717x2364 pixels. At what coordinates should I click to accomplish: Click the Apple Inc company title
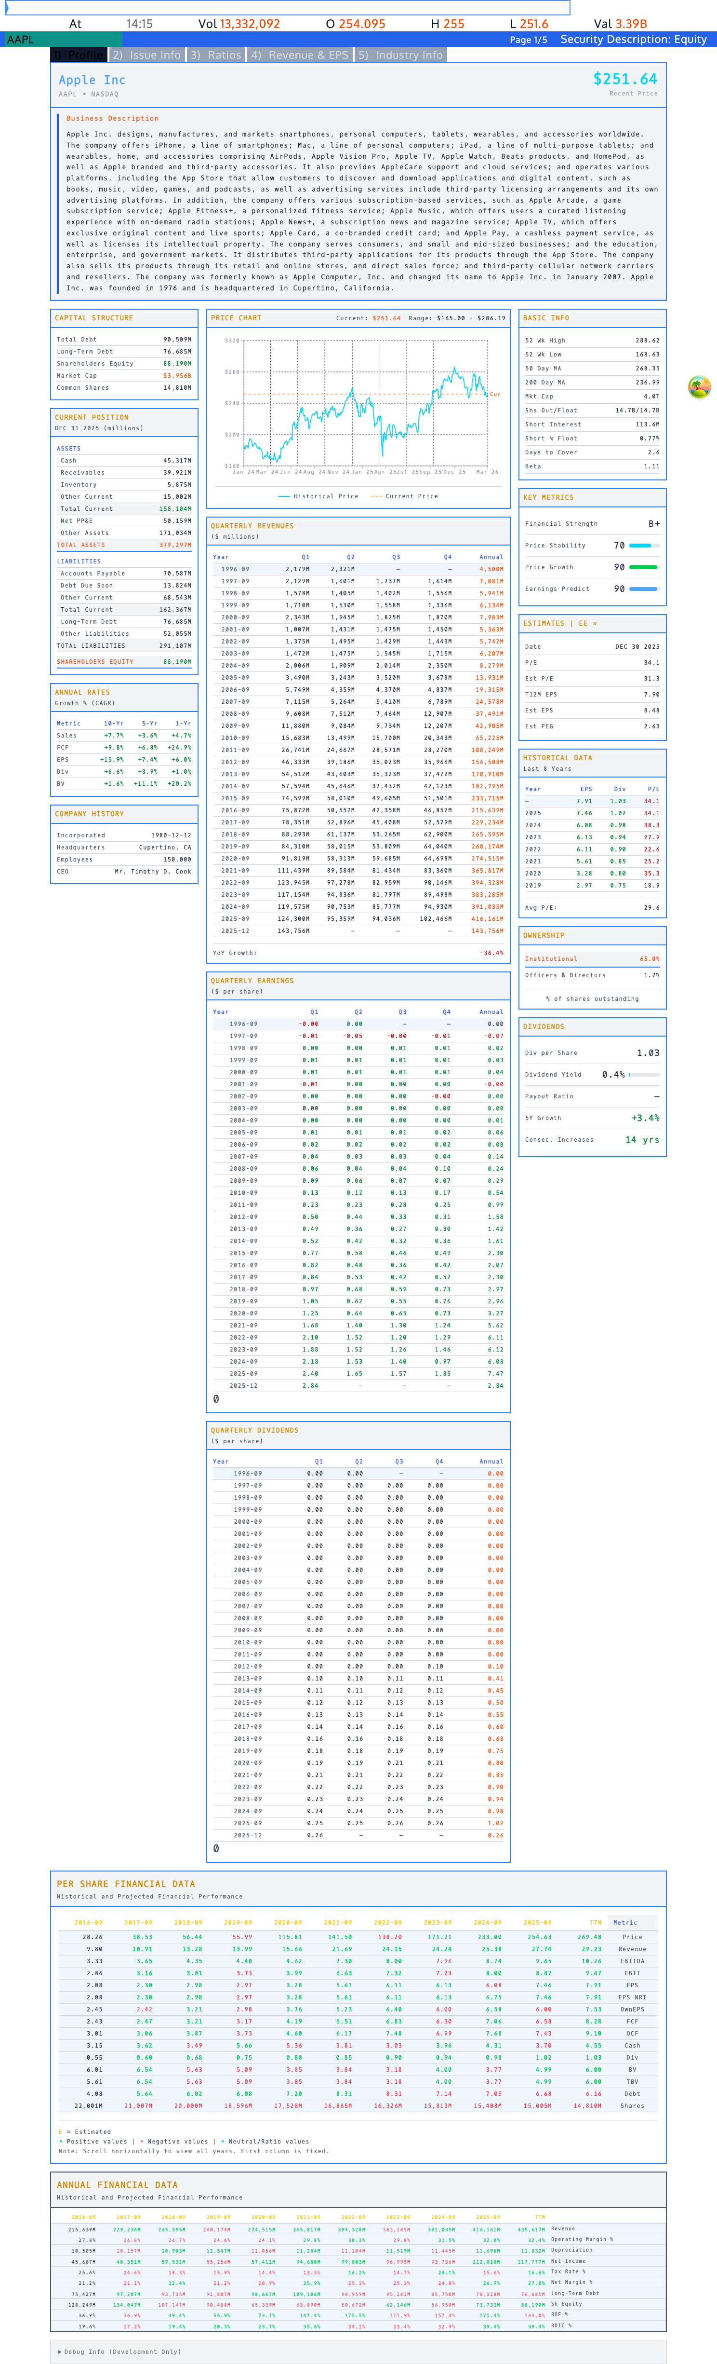click(92, 80)
